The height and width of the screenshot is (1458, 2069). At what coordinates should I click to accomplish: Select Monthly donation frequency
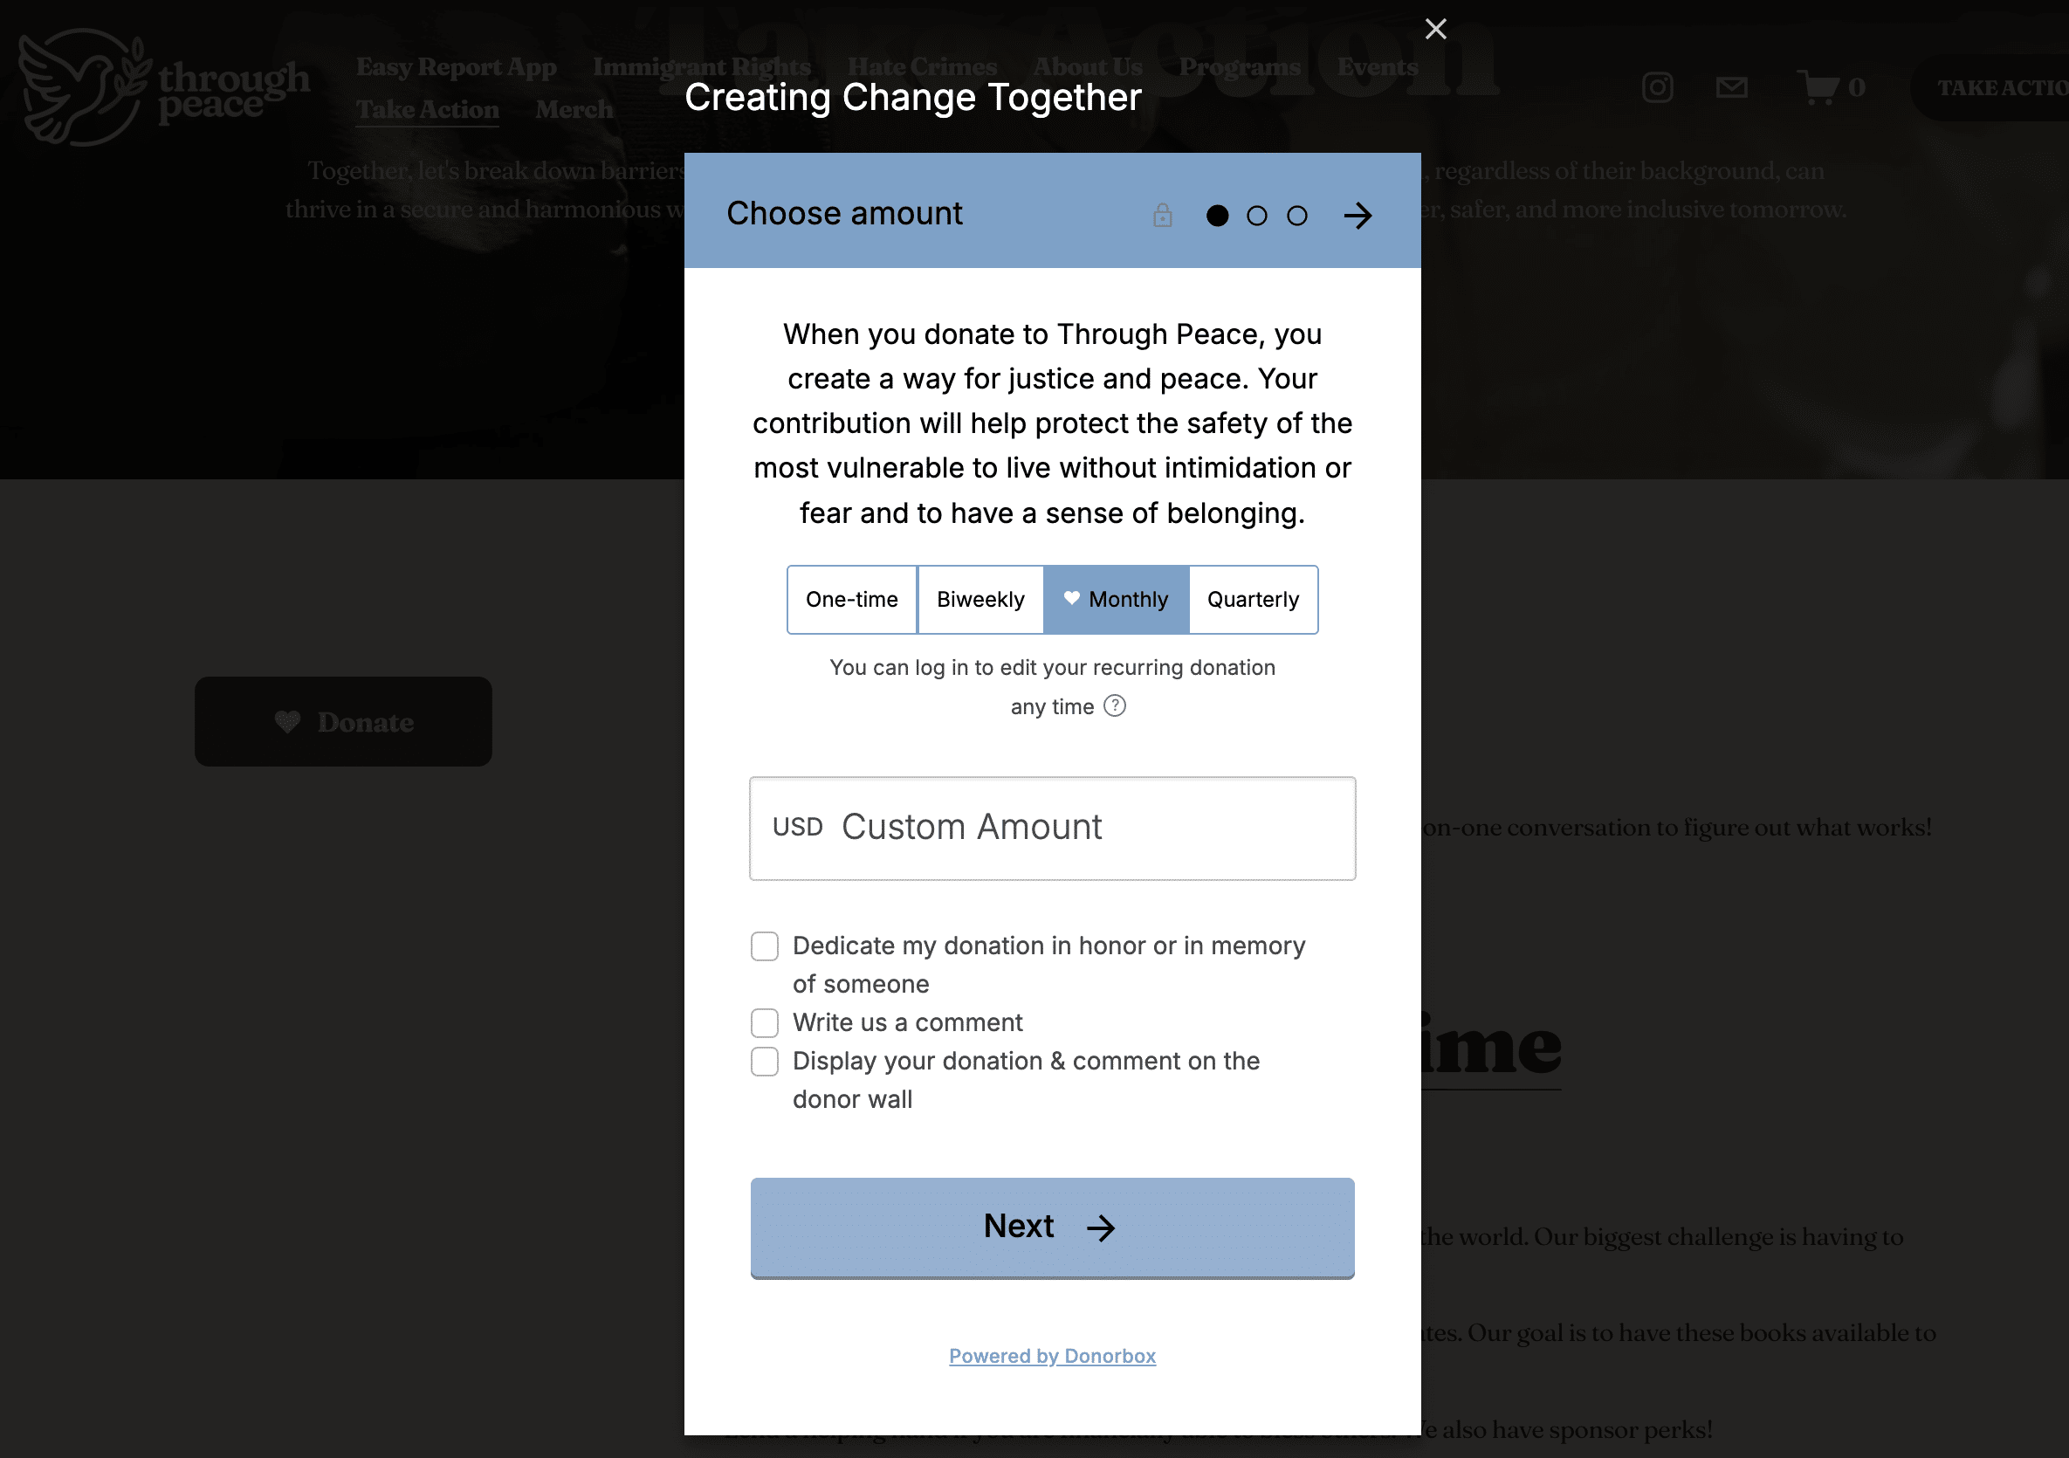click(1116, 600)
